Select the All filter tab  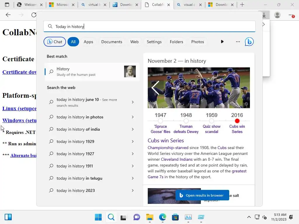tap(73, 42)
